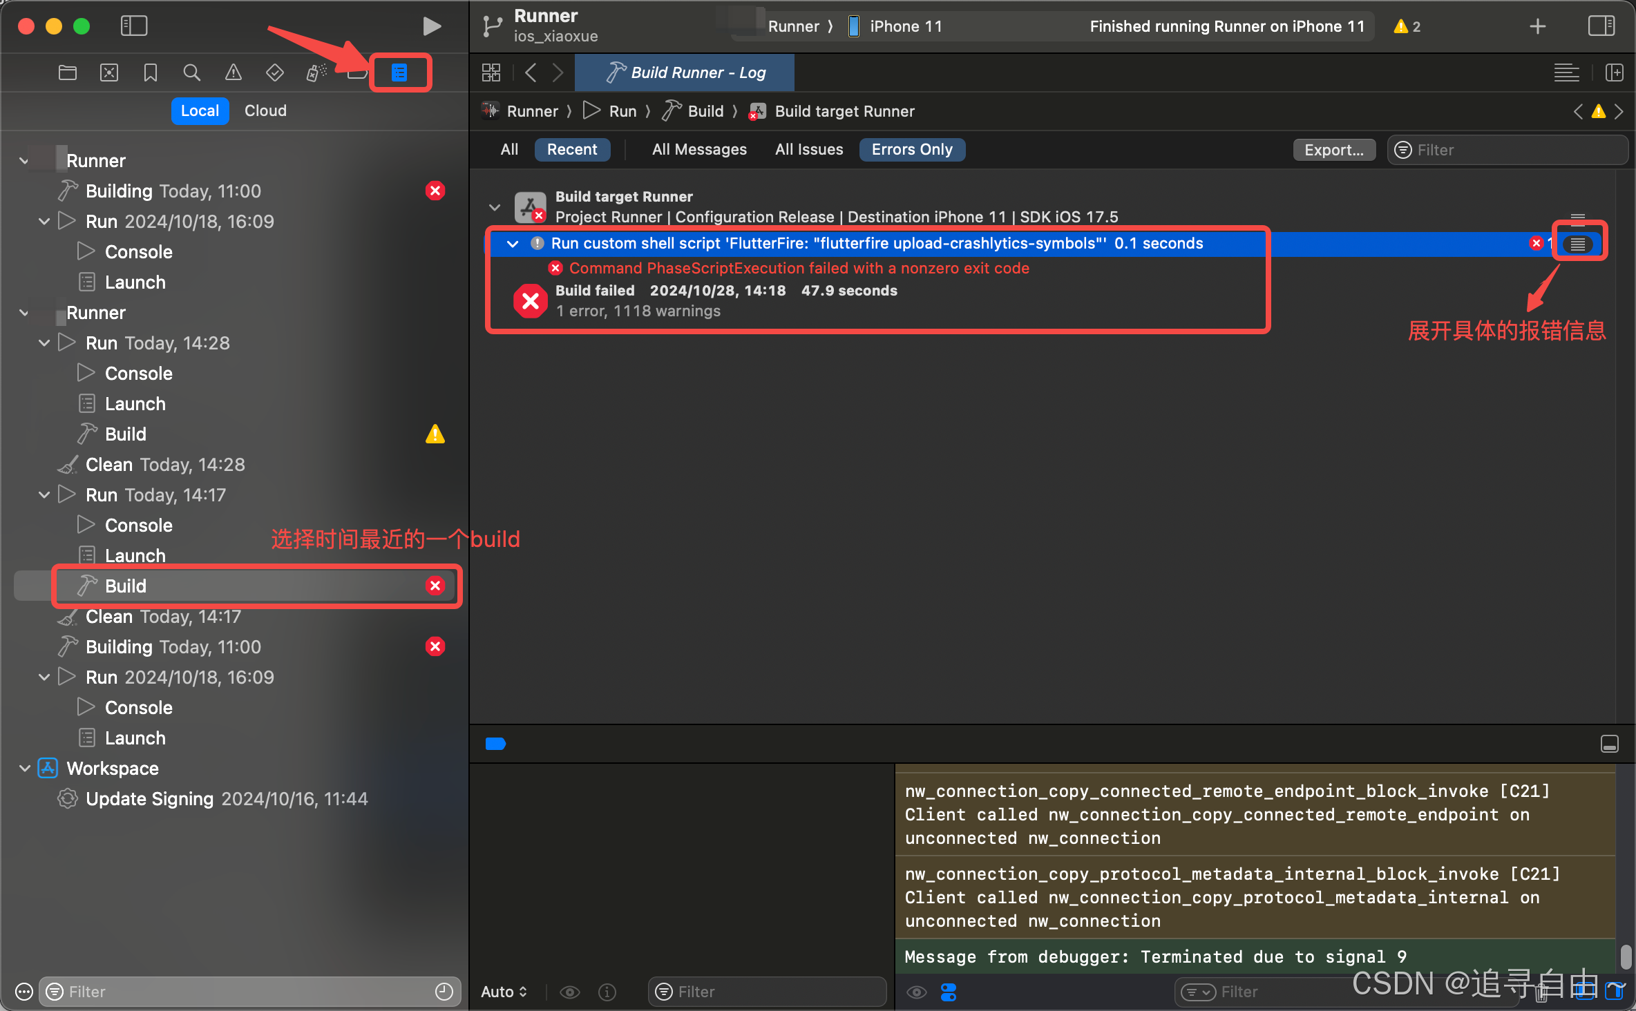Screen dimensions: 1636x1011
Task: Open the warnings count indicator in toolbar
Action: point(1407,26)
